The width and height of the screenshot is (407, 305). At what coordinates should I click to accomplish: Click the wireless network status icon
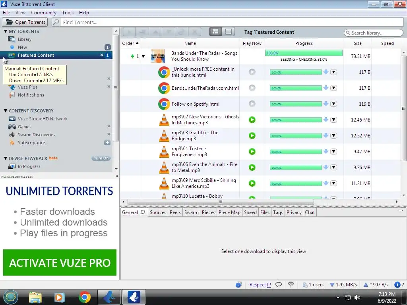click(x=291, y=285)
